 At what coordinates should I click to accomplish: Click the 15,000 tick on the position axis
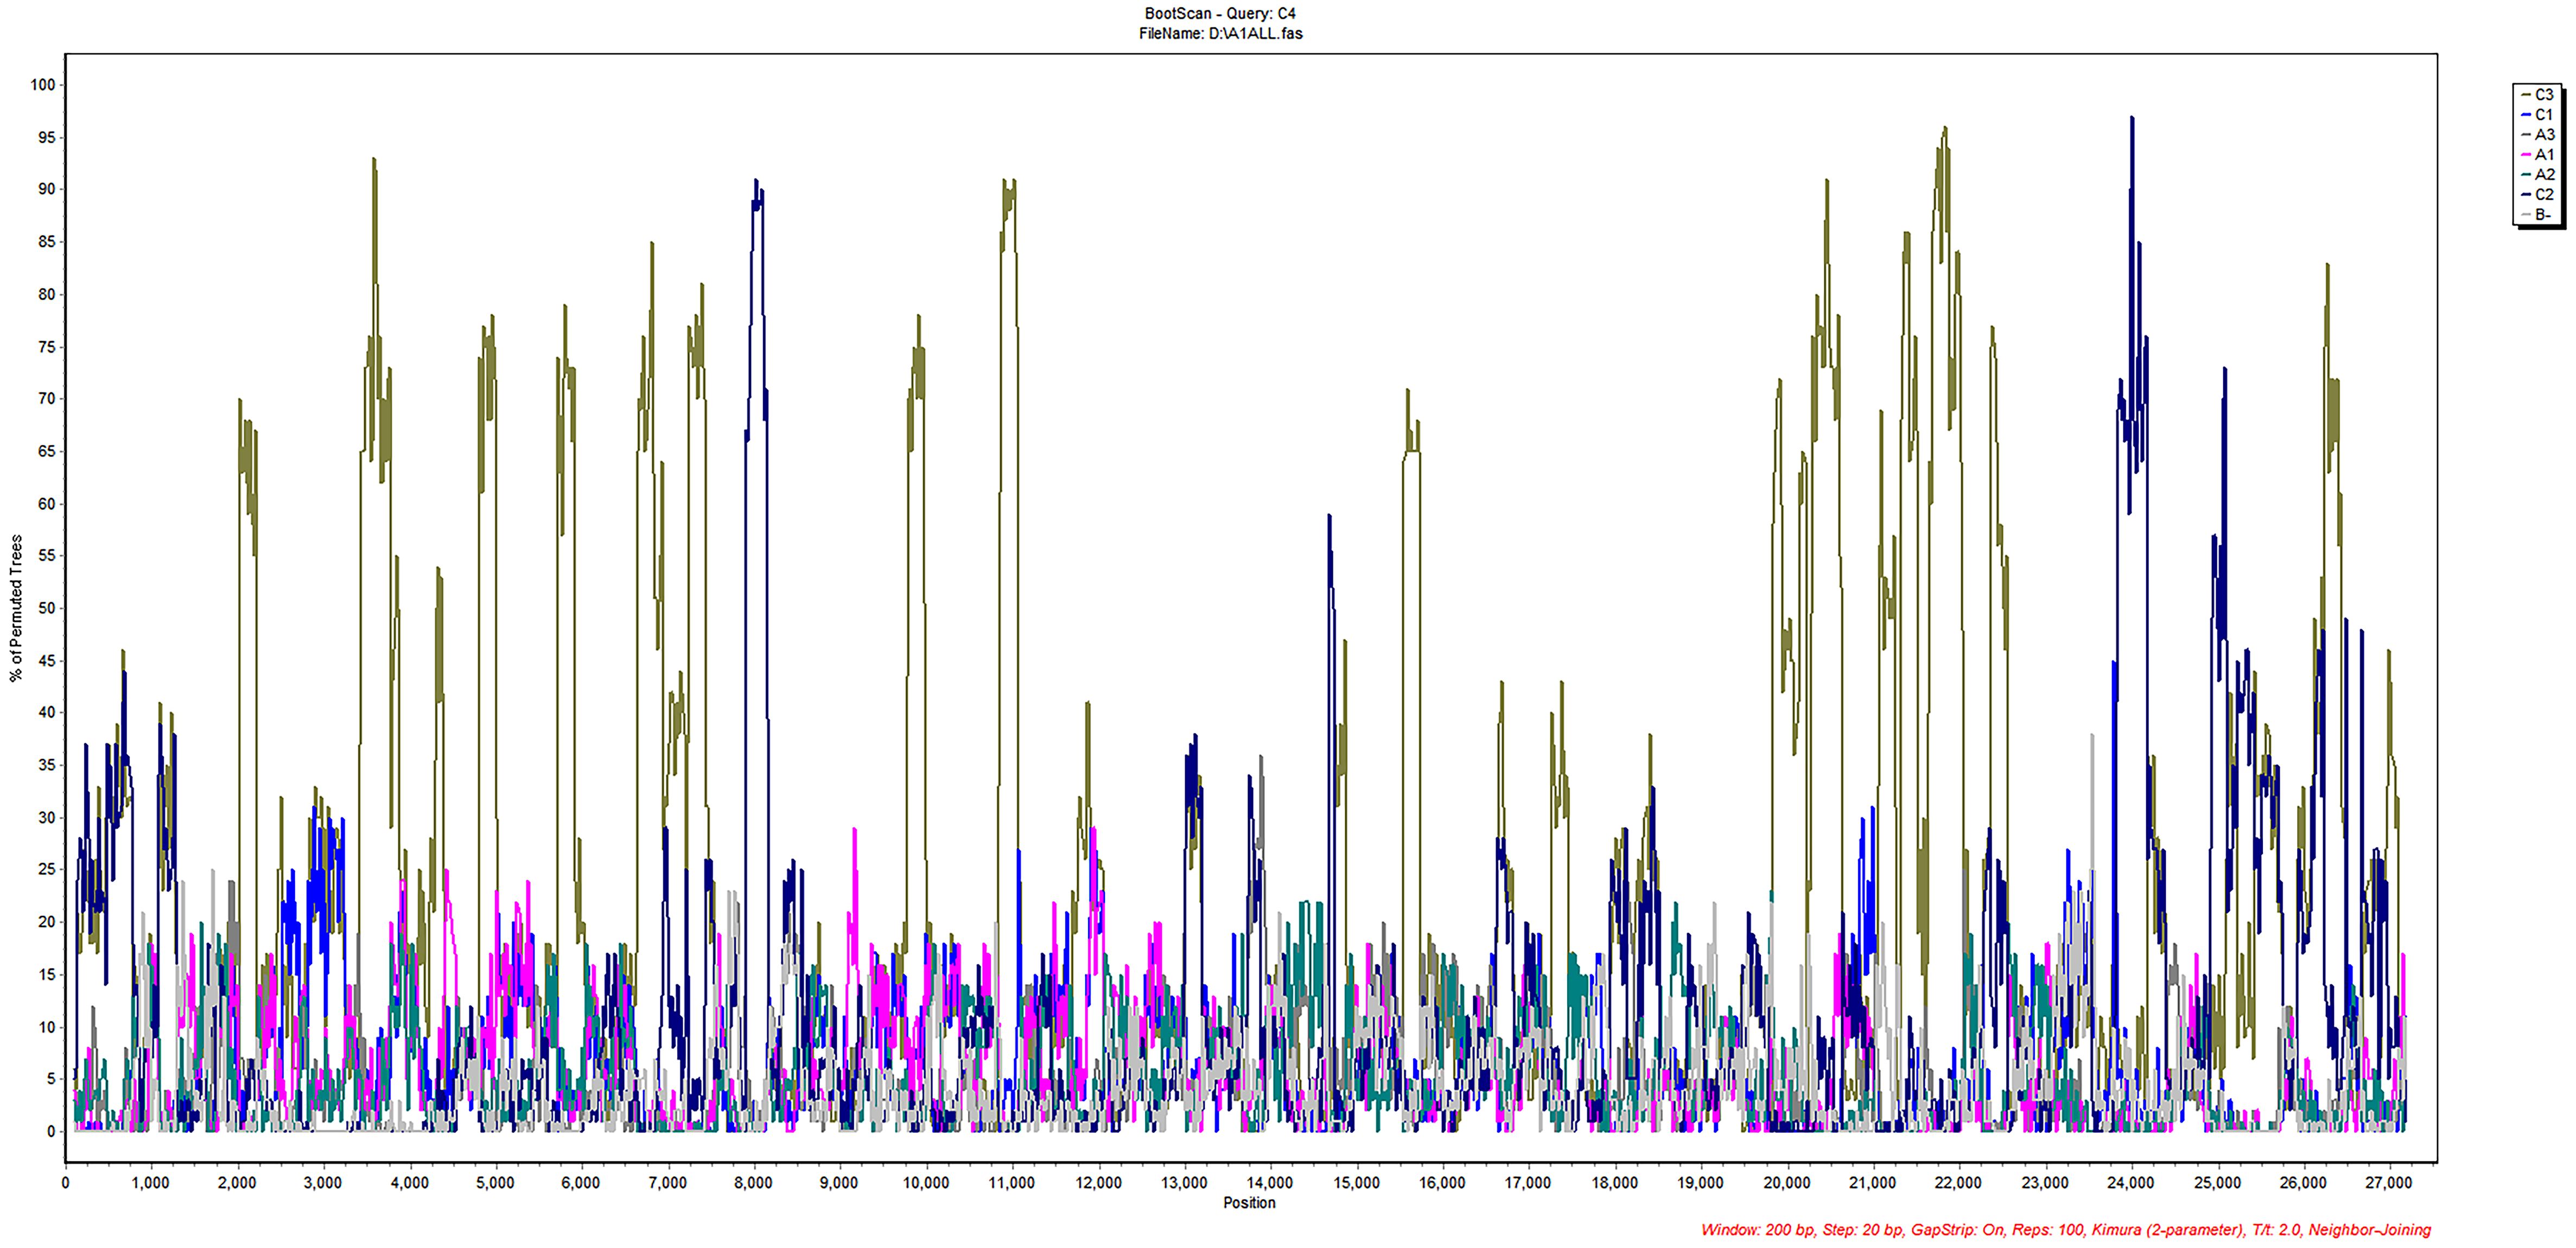(1356, 1183)
